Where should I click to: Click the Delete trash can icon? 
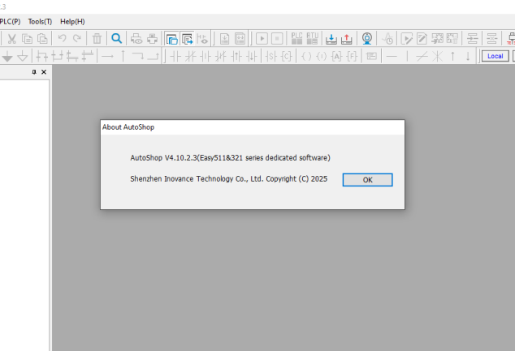pos(97,39)
